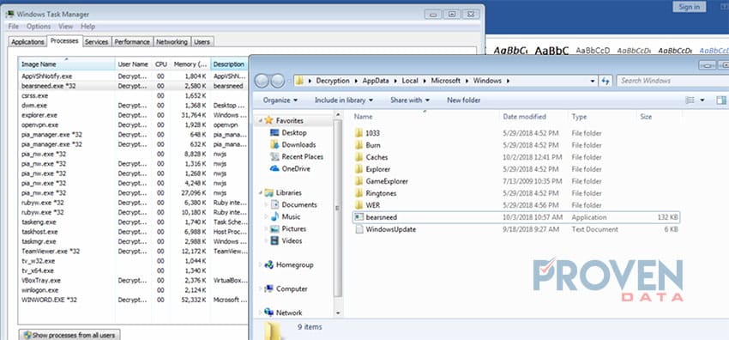Expand the Computer tree node

point(261,288)
